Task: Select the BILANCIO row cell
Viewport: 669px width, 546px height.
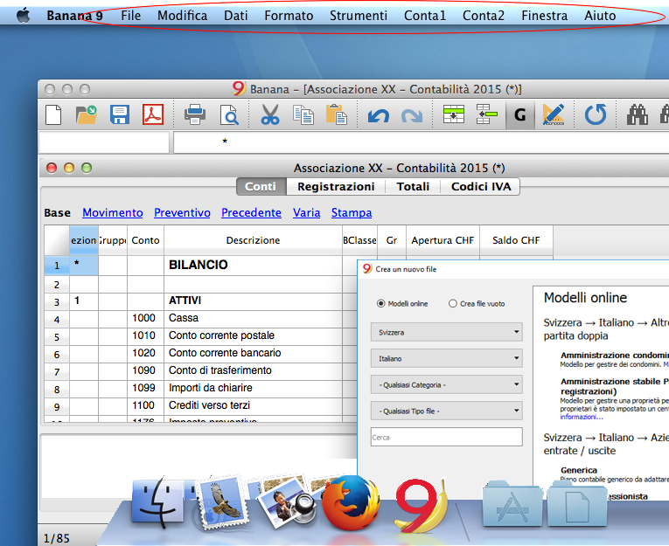Action: (253, 265)
